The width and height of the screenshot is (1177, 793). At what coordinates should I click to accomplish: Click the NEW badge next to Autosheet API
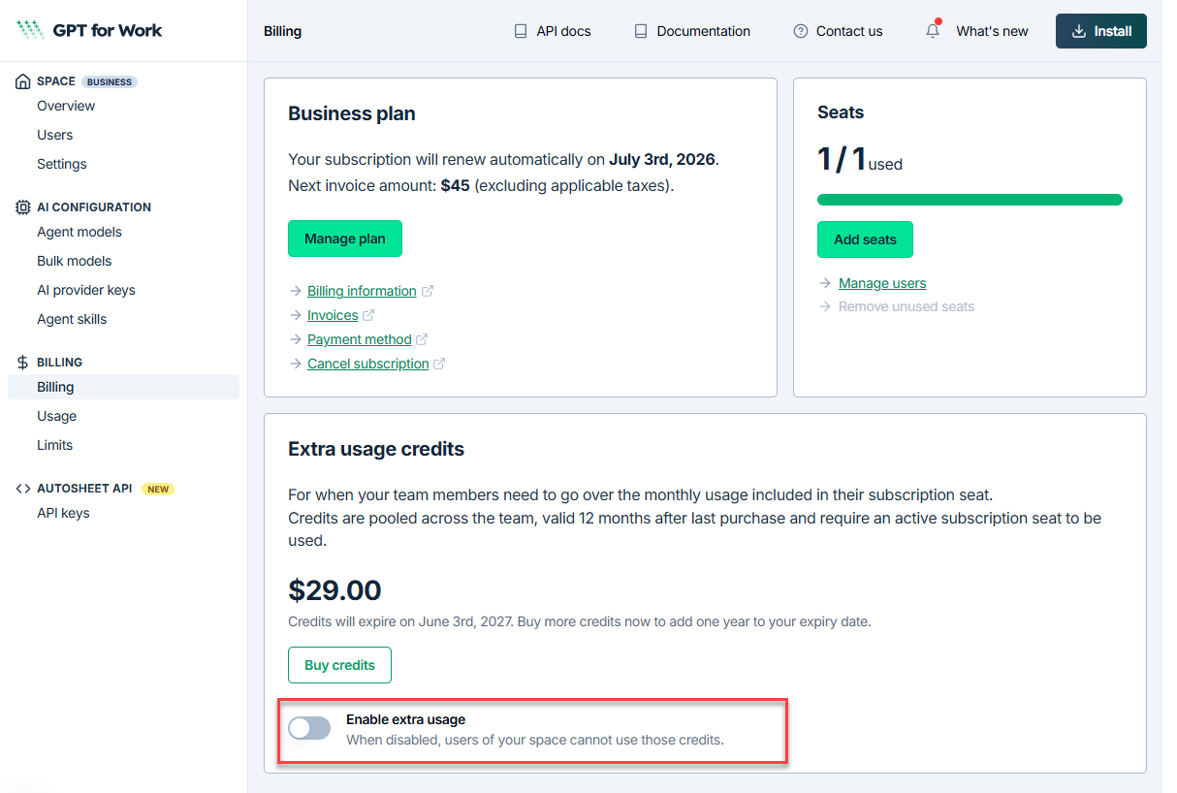pyautogui.click(x=159, y=489)
